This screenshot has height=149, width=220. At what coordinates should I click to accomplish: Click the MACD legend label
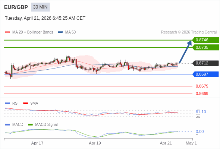(18, 125)
